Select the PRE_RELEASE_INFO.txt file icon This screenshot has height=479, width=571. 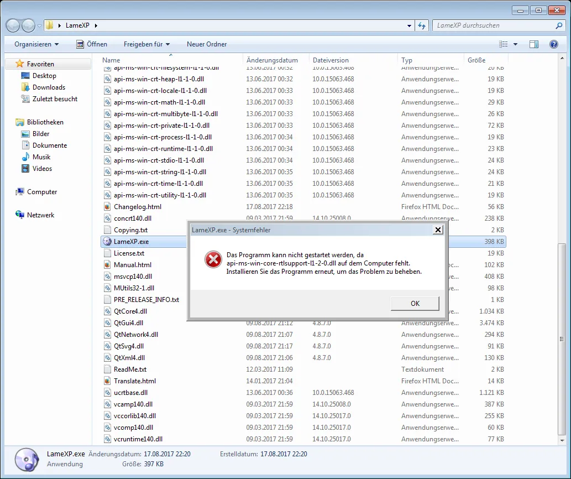107,299
